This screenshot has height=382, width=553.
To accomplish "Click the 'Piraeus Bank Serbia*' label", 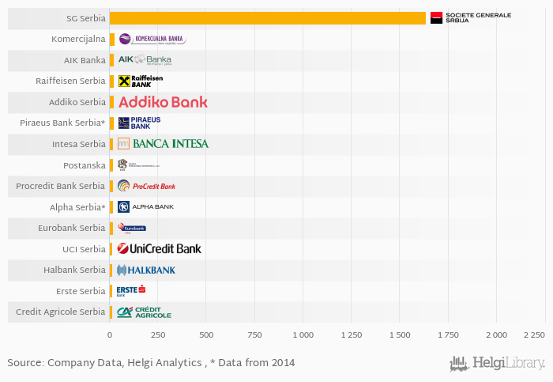I will pyautogui.click(x=62, y=123).
